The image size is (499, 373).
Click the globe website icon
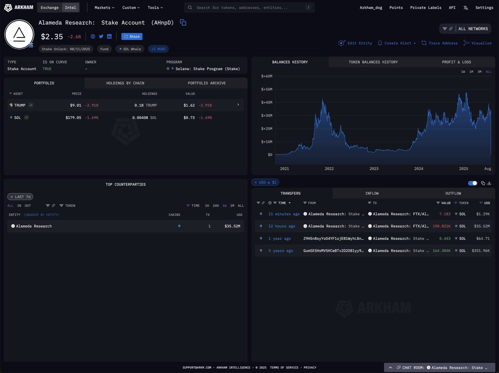click(x=93, y=37)
